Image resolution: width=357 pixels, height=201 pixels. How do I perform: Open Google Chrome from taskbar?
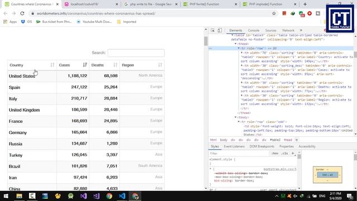pos(109,196)
